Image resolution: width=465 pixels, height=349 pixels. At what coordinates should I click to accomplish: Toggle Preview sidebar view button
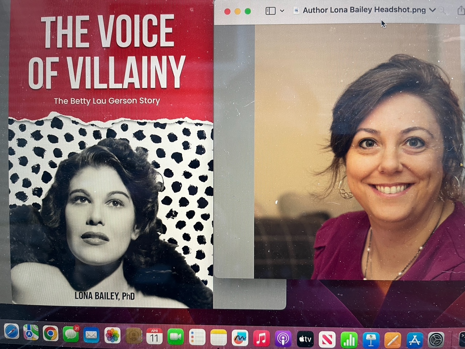pos(271,11)
